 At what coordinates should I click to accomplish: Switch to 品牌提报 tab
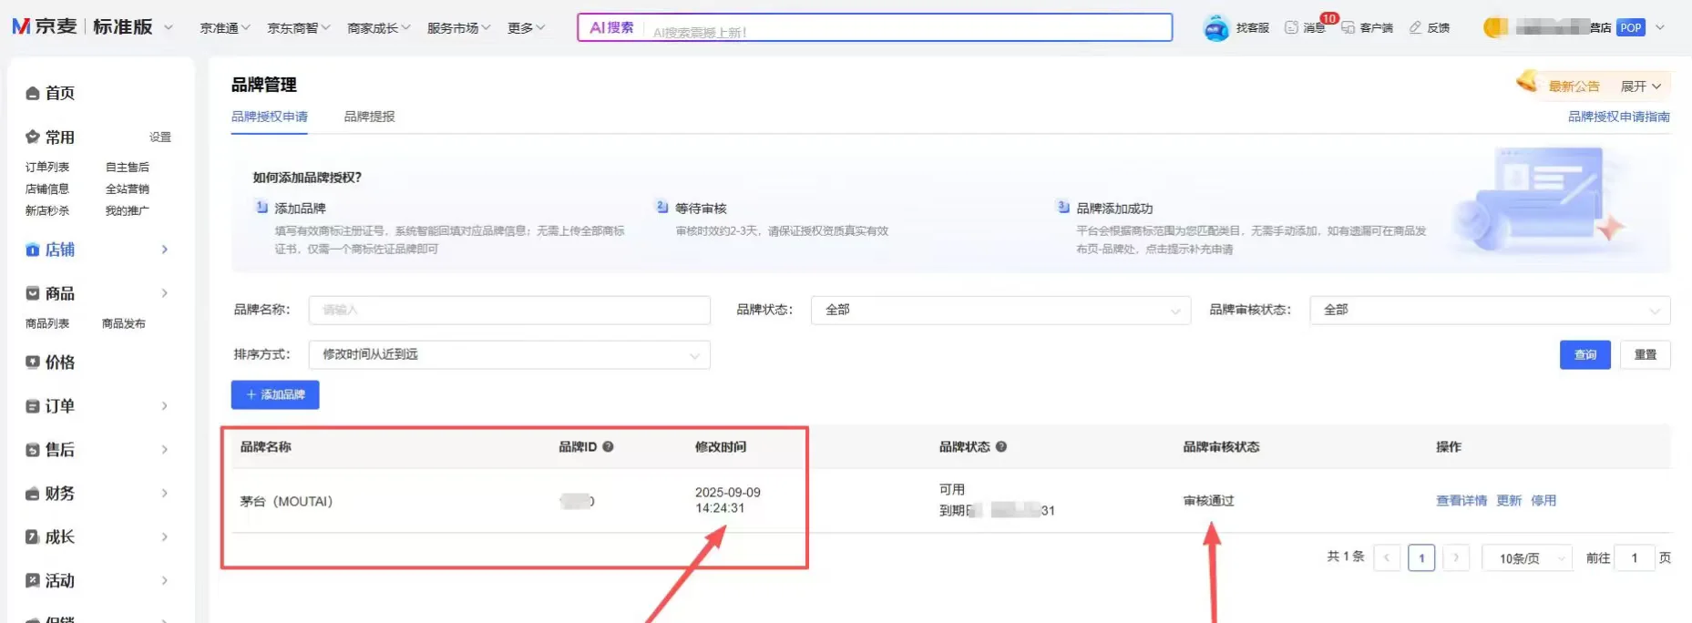(x=369, y=117)
